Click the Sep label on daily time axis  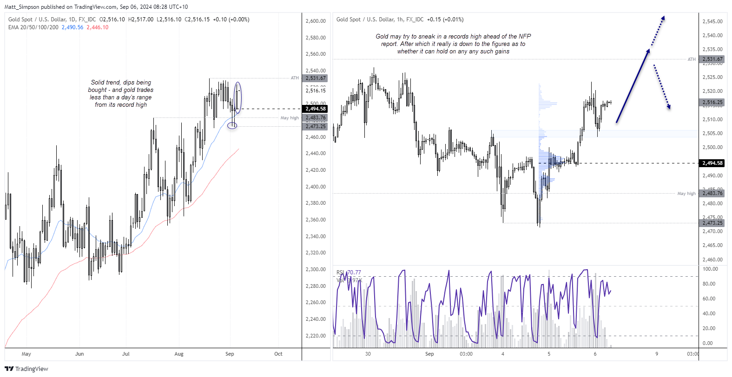pos(230,354)
